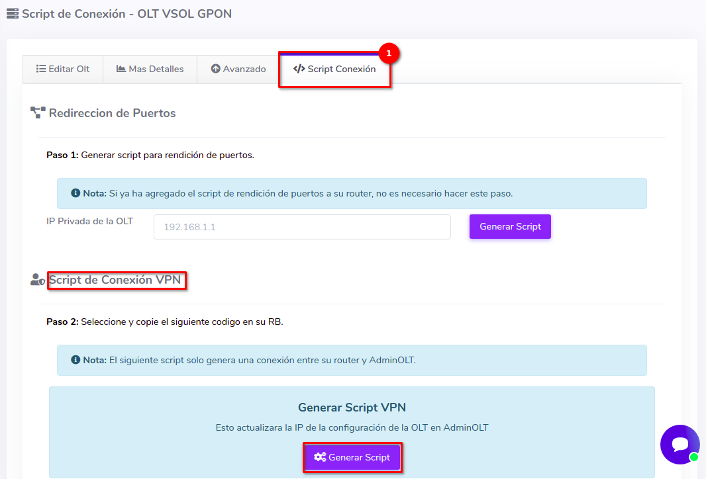Click the red number 1 badge
Image resolution: width=706 pixels, height=479 pixels.
[x=389, y=54]
